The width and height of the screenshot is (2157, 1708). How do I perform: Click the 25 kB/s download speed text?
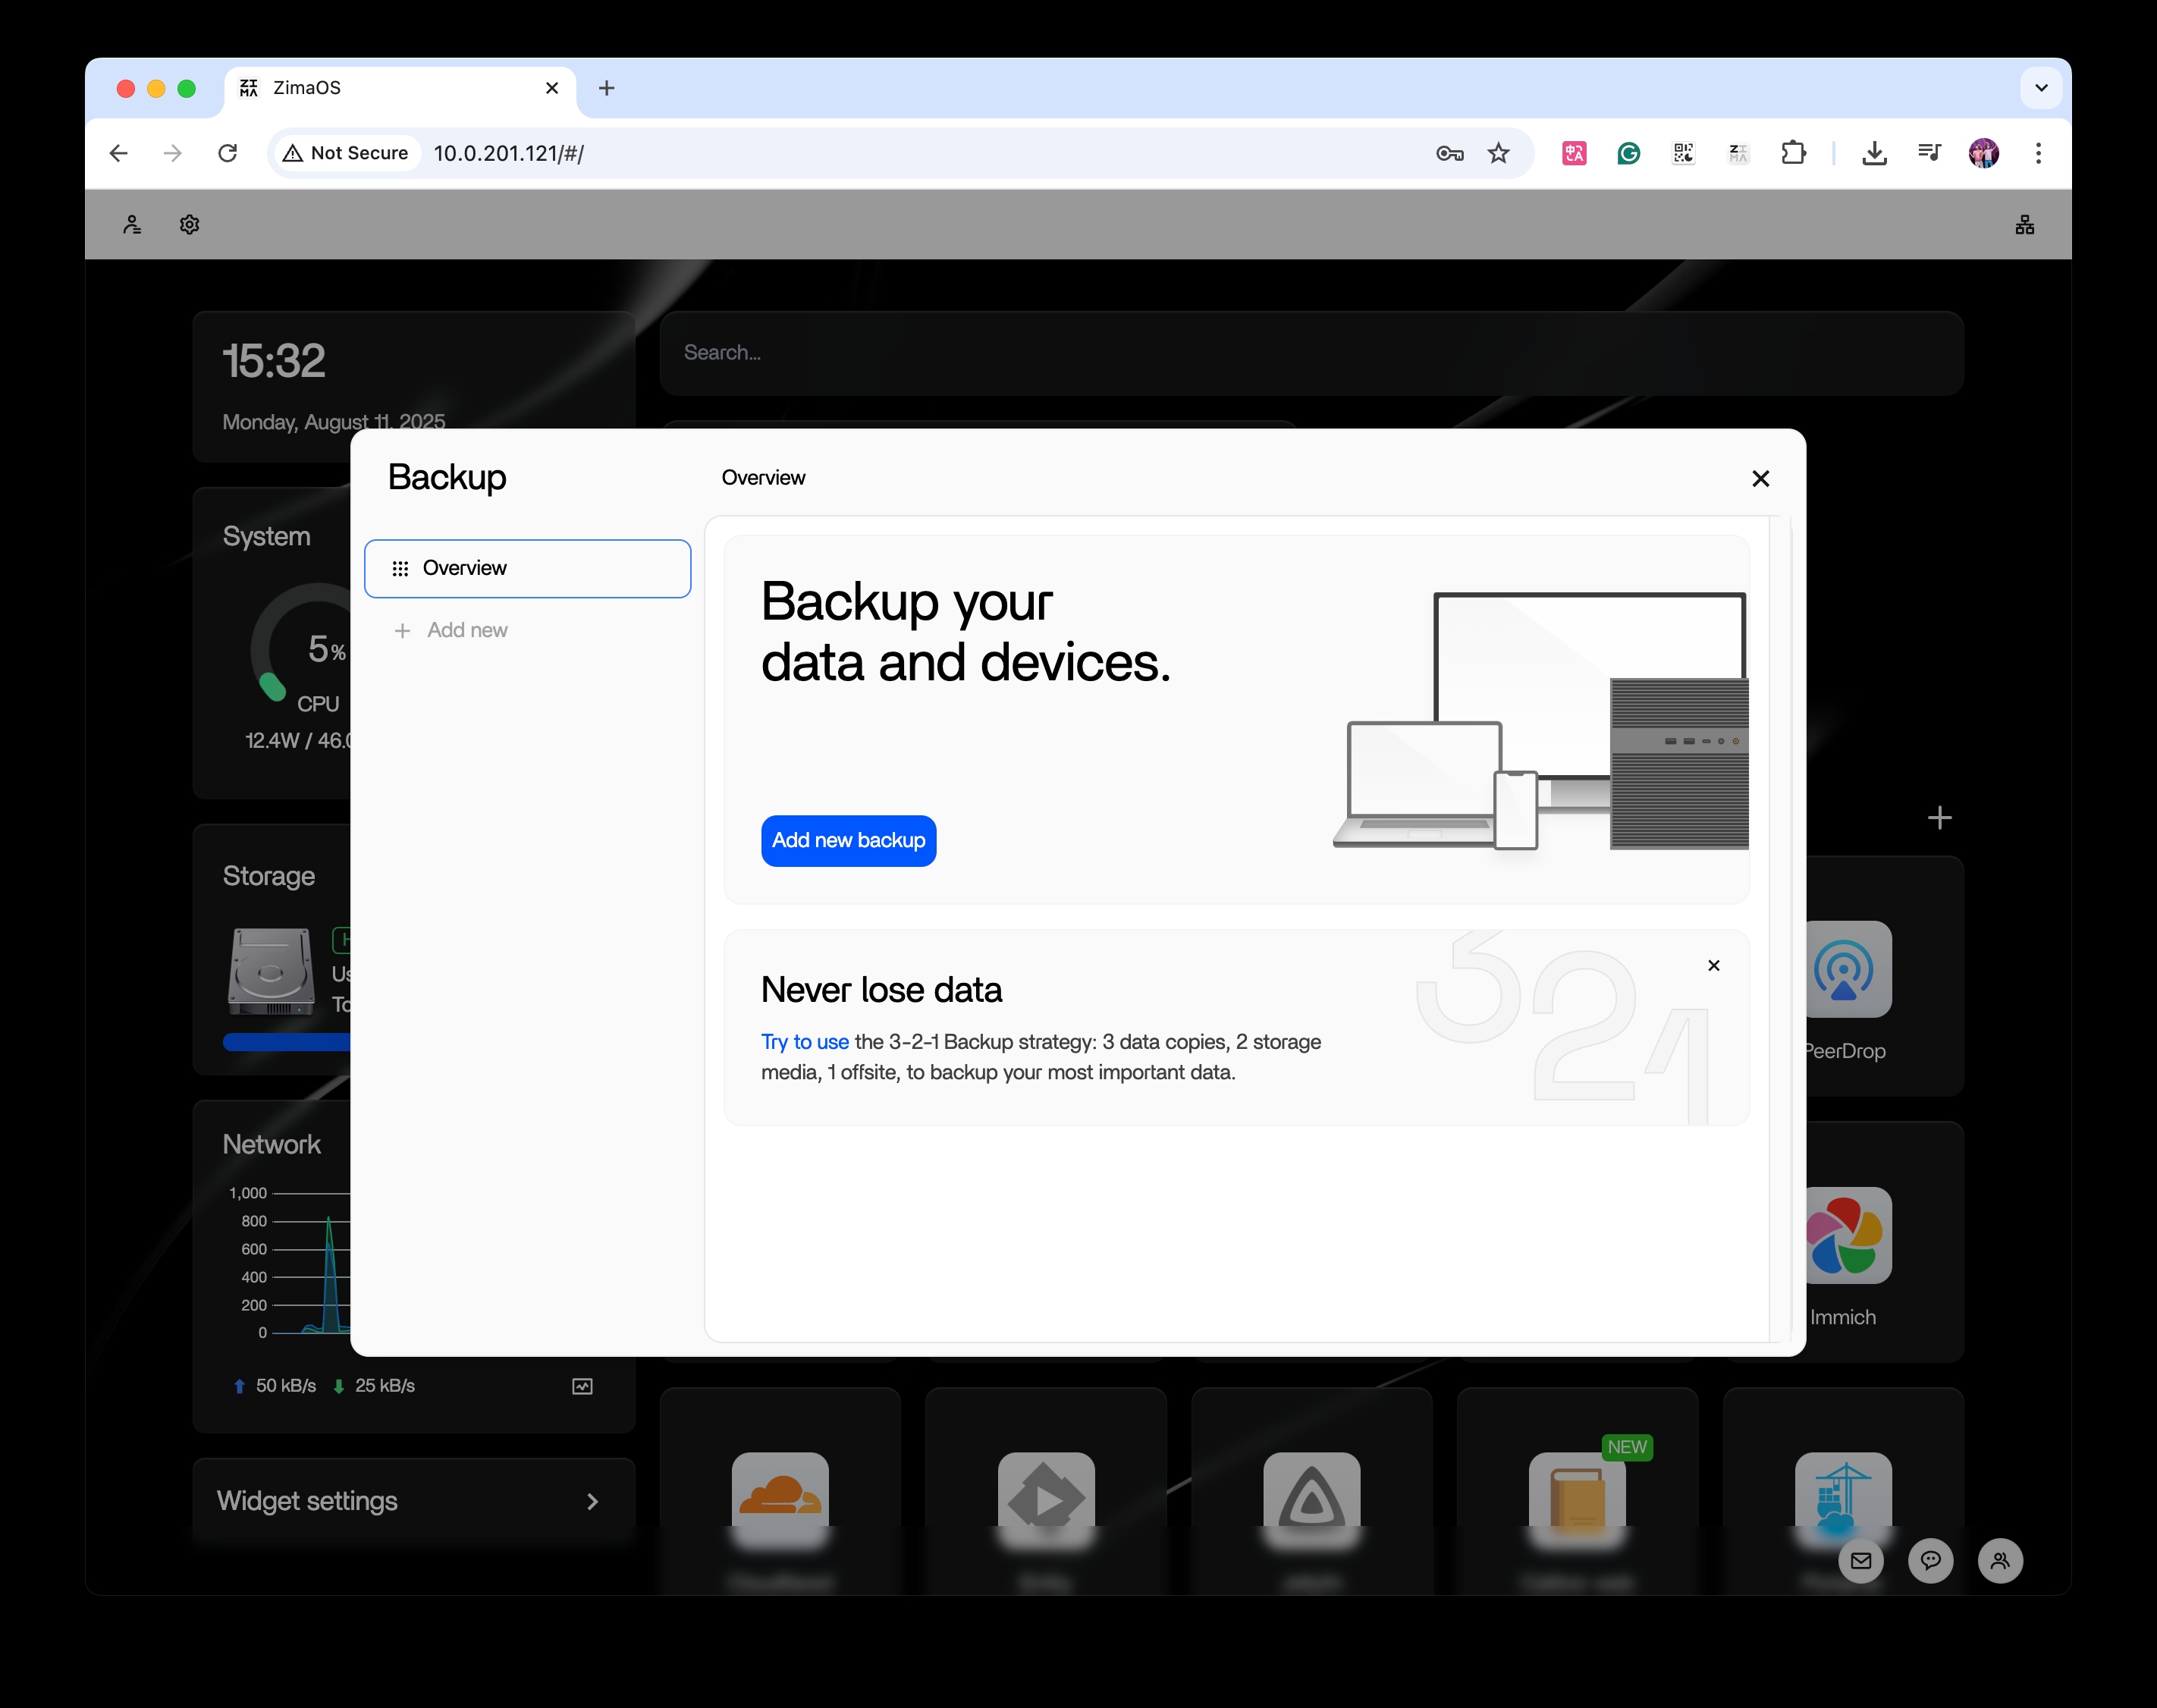384,1385
